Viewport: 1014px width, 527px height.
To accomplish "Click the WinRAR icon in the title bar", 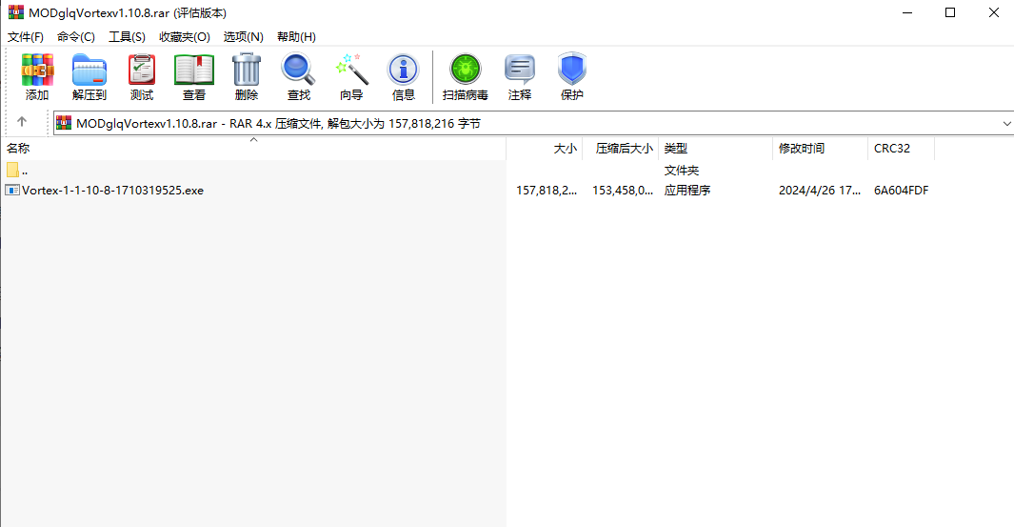I will 15,12.
